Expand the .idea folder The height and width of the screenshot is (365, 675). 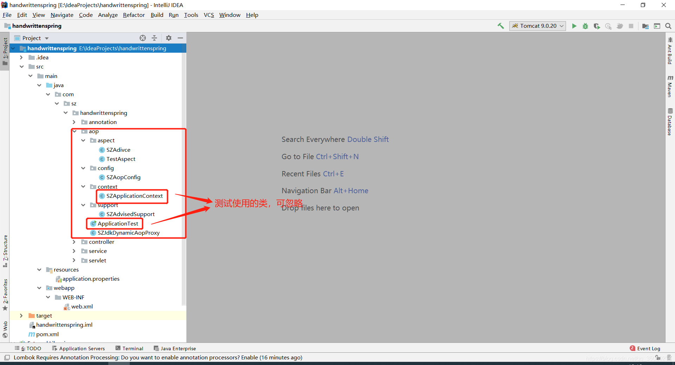click(x=21, y=57)
